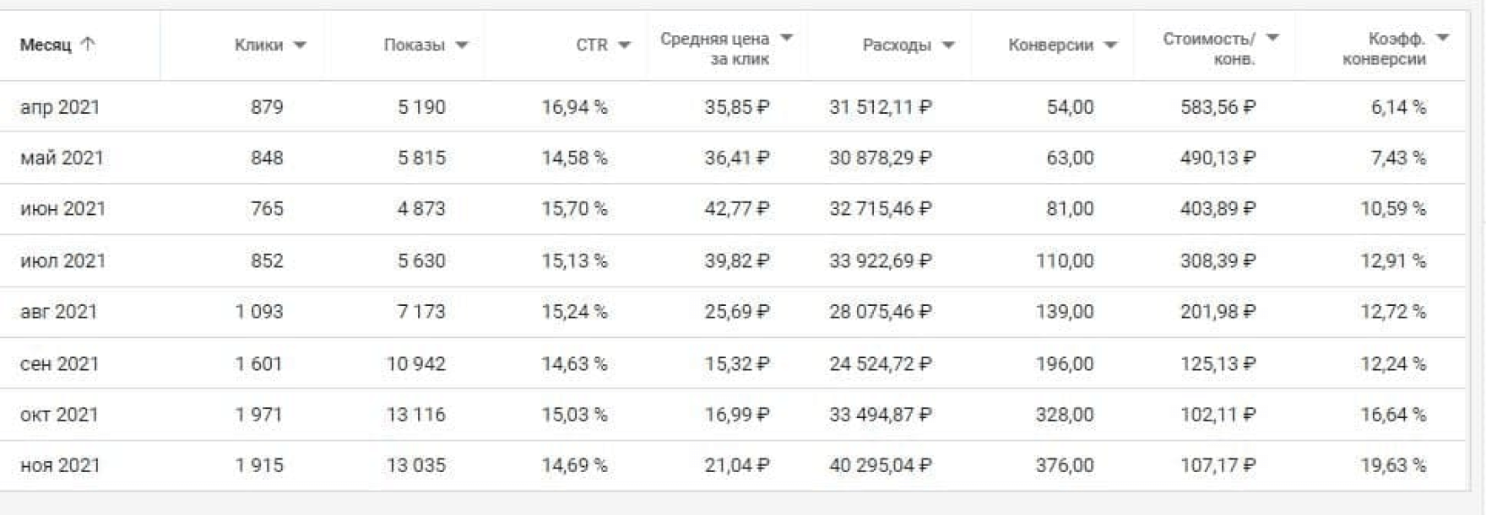Open the Показы column dropdown arrow
Viewport: 1486px width, 515px height.
click(462, 46)
